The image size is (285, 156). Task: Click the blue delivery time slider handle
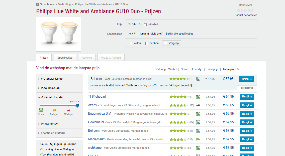[77, 105]
